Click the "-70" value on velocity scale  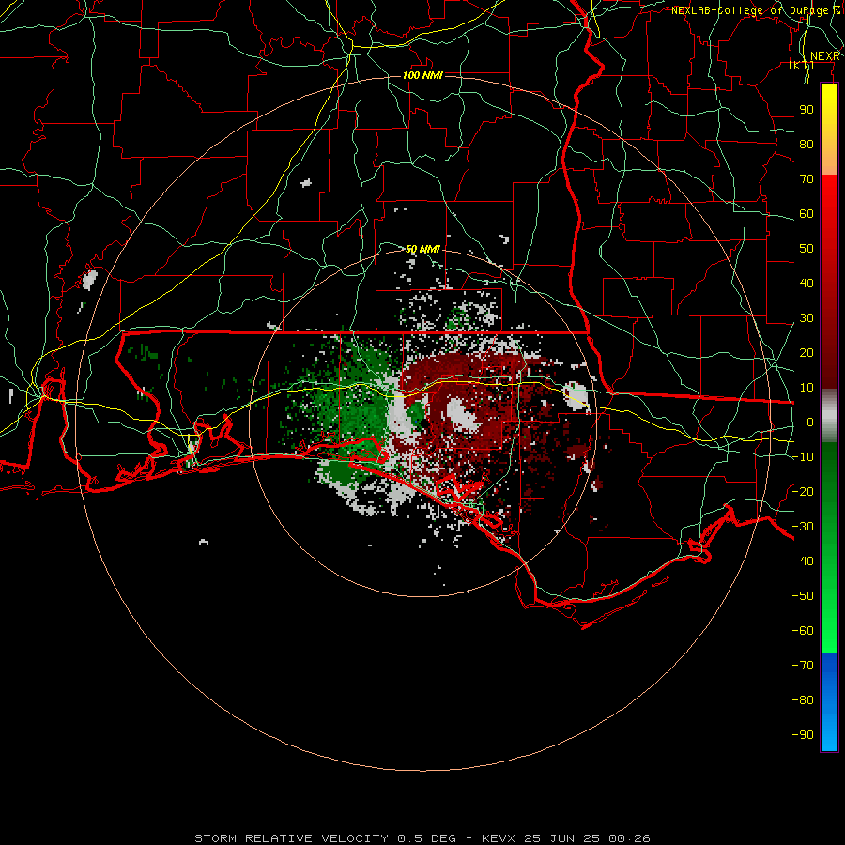tap(803, 666)
